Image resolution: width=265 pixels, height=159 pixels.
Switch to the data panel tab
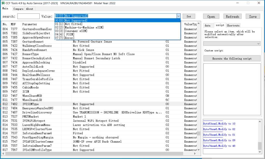pos(208,25)
